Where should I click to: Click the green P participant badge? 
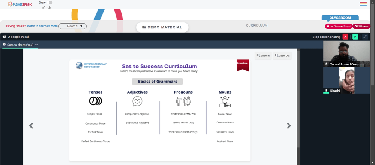click(x=355, y=37)
